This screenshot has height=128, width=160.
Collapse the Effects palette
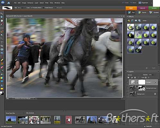tap(128, 17)
